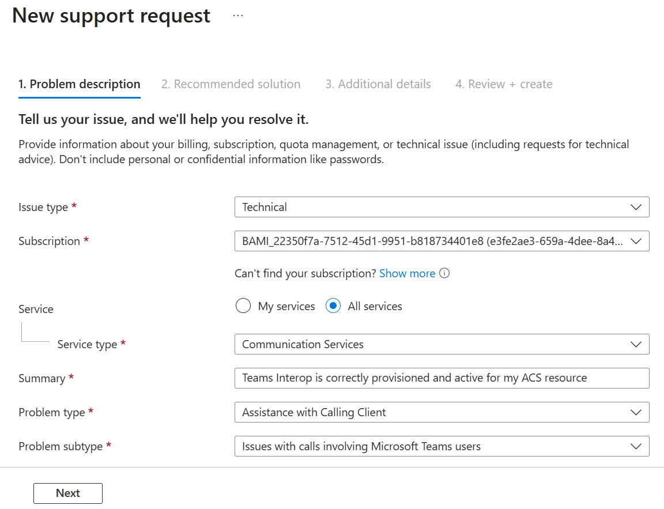Open the Problem subtype dropdown chevron

636,446
